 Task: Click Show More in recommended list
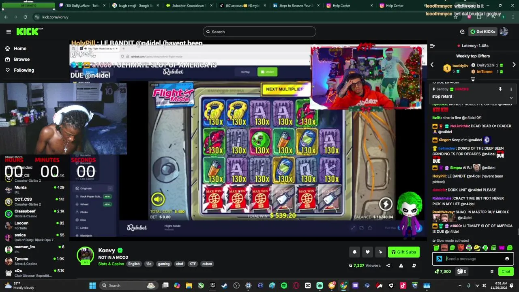pos(13,157)
